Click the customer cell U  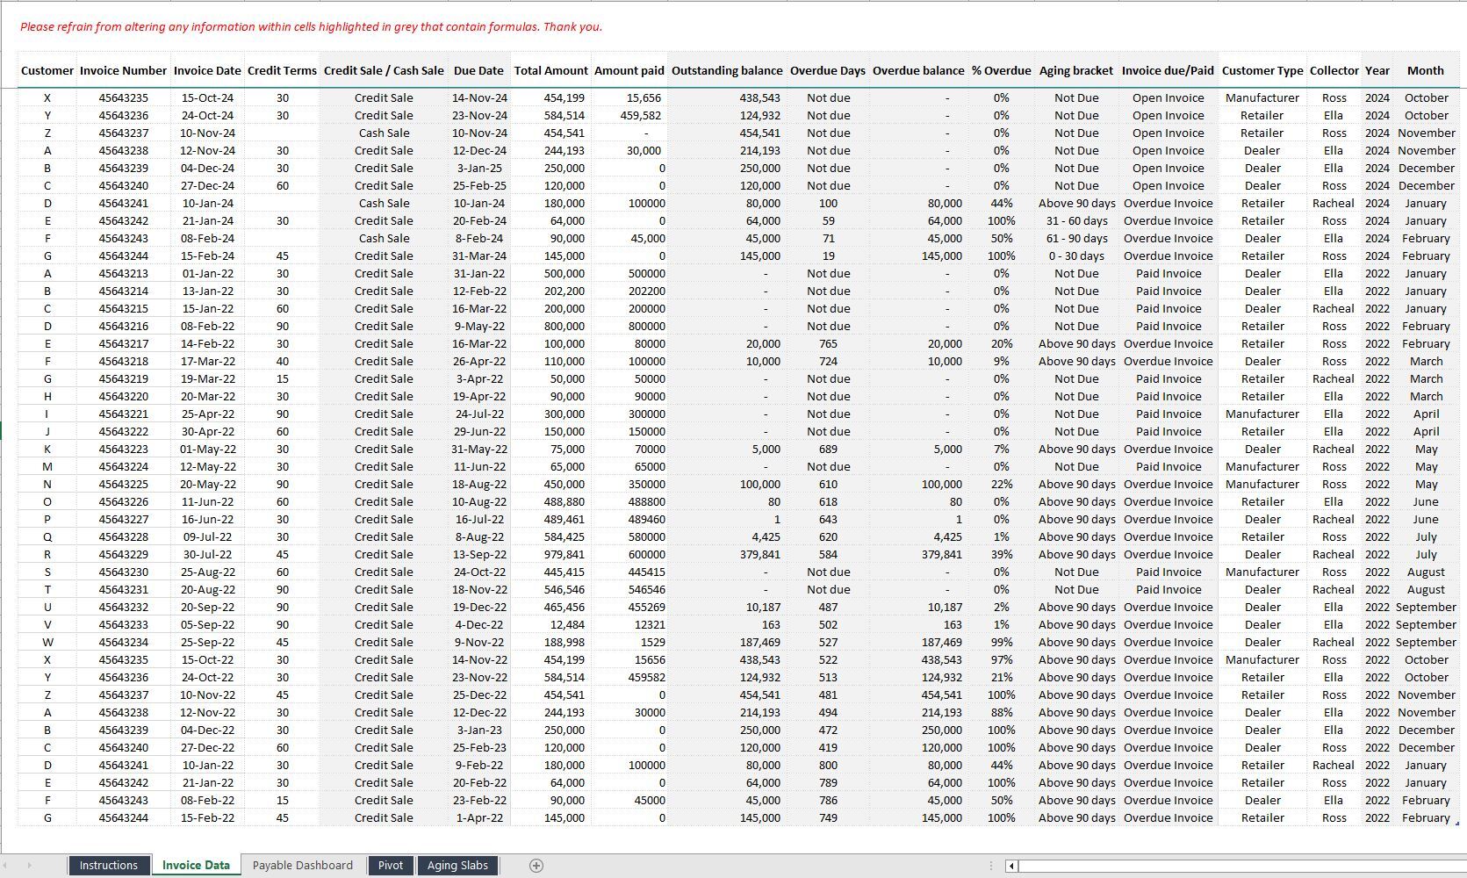47,607
